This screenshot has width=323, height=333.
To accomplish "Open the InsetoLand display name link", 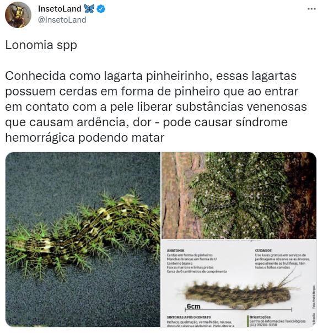I will (x=60, y=9).
